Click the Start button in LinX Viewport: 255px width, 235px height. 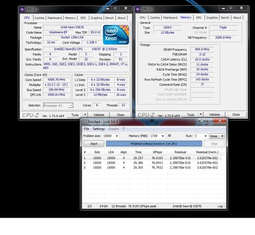pos(94,144)
